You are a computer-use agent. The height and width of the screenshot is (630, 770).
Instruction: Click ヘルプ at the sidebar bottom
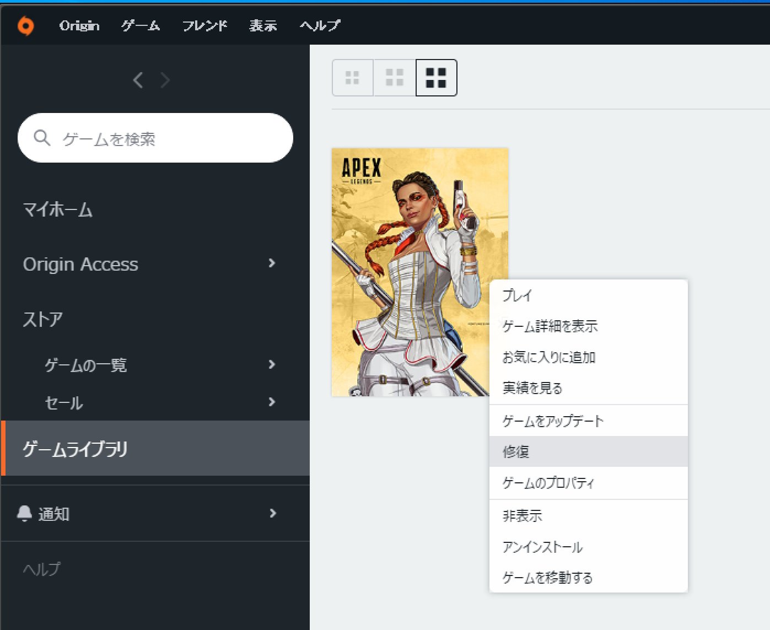42,569
